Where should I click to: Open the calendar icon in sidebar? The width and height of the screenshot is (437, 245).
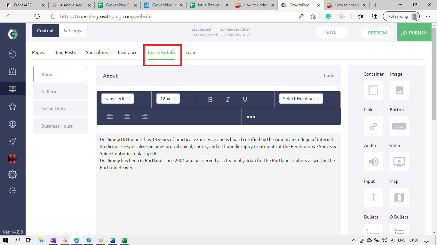[x=12, y=71]
